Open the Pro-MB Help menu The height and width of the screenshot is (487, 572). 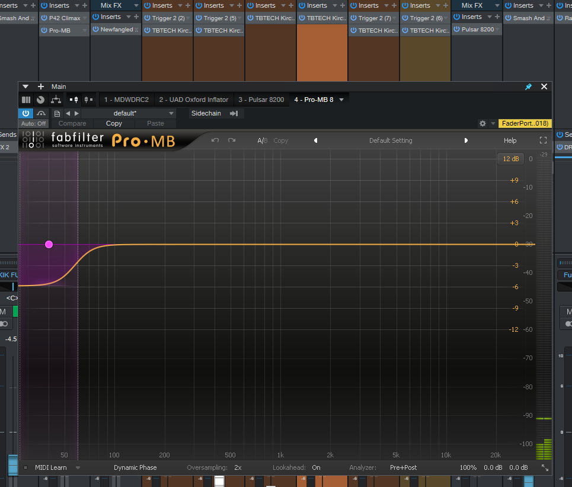(510, 140)
